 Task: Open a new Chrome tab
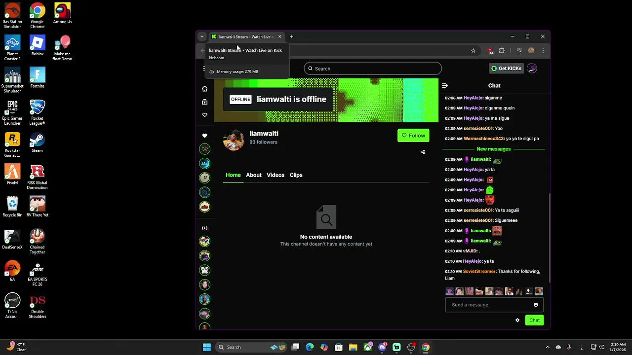291,36
